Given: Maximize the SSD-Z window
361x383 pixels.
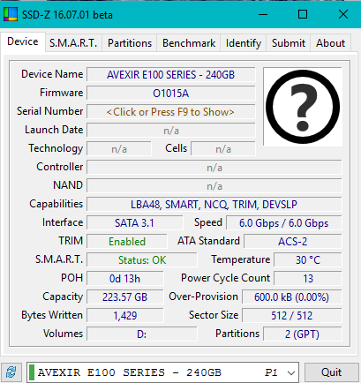Looking at the screenshot, I should click(303, 14).
